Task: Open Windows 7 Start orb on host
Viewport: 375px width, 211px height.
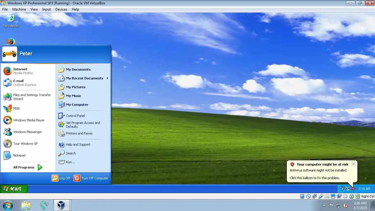Action: (x=8, y=205)
